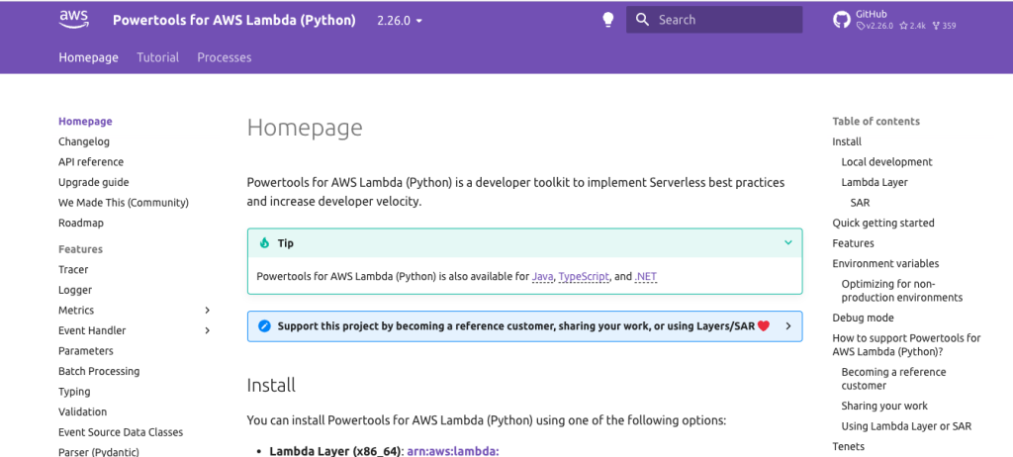Open API reference in the sidebar
Image resolution: width=1013 pixels, height=457 pixels.
(91, 161)
